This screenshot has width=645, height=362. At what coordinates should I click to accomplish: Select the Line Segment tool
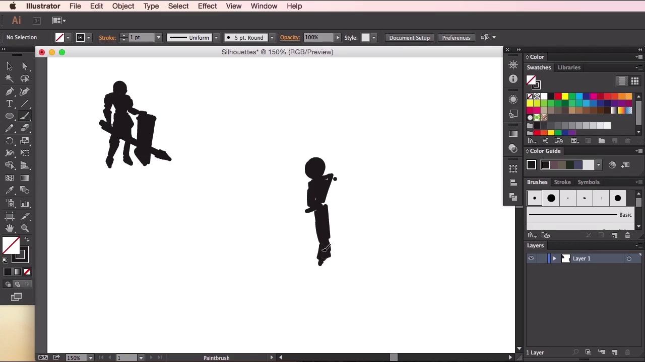coord(25,104)
